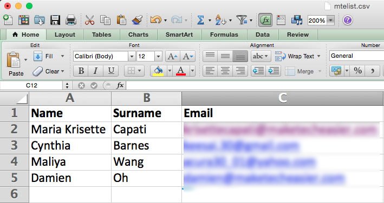Center text horizontally
This screenshot has width=384, height=203.
[x=225, y=71]
